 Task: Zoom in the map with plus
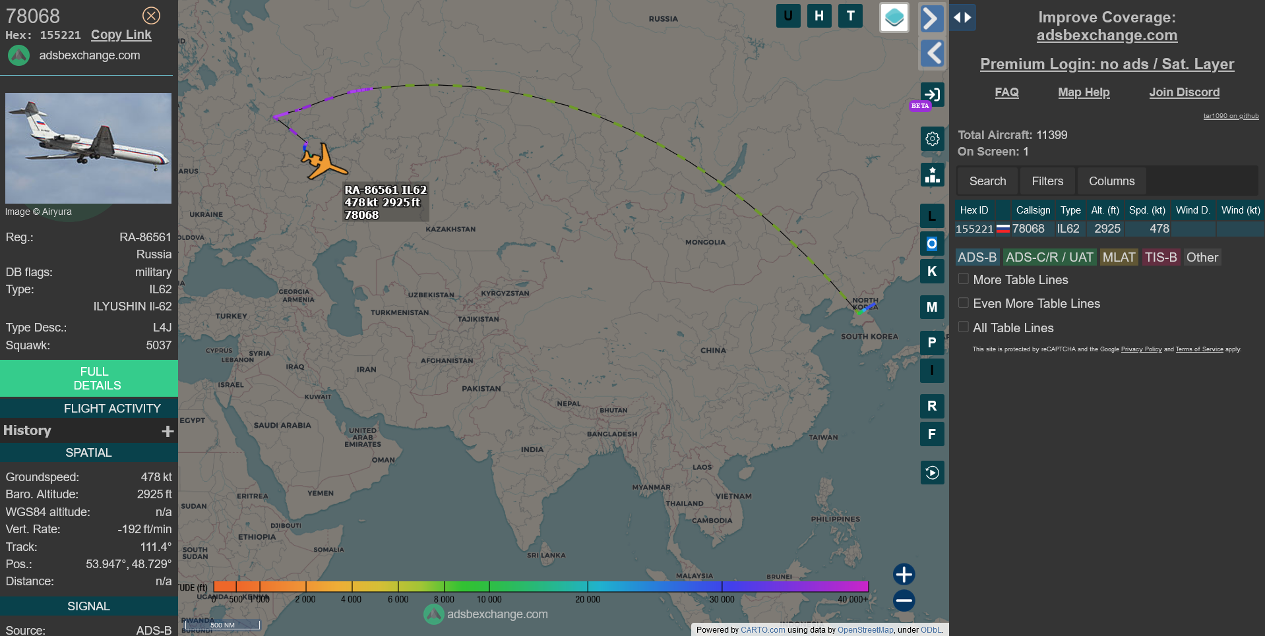904,575
